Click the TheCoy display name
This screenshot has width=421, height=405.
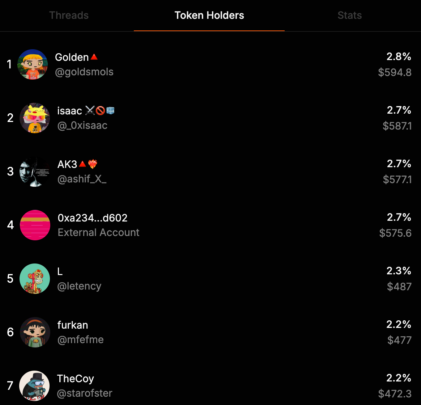click(x=76, y=379)
